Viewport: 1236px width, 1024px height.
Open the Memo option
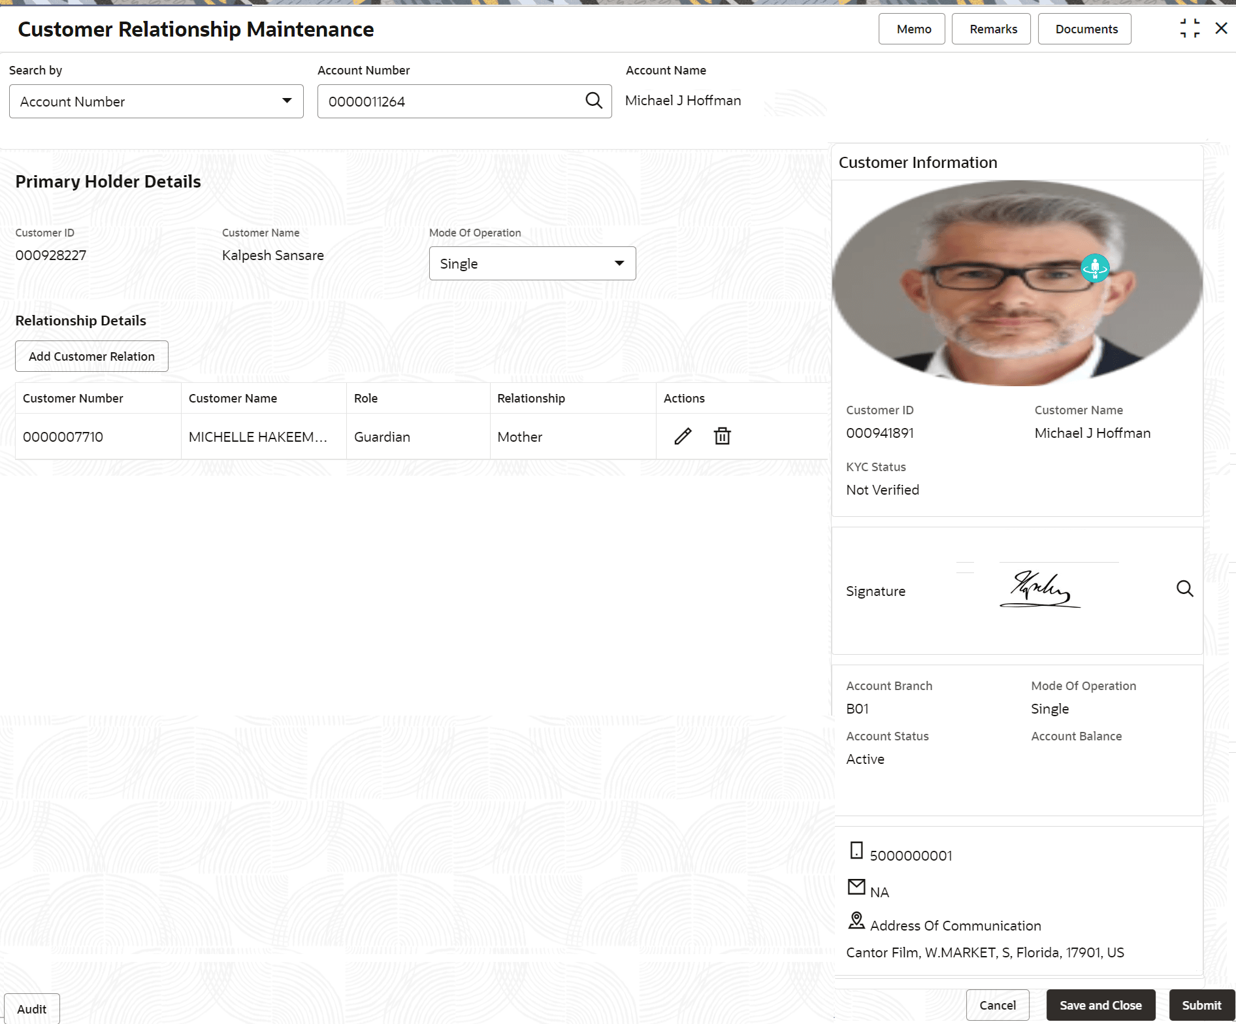coord(912,29)
